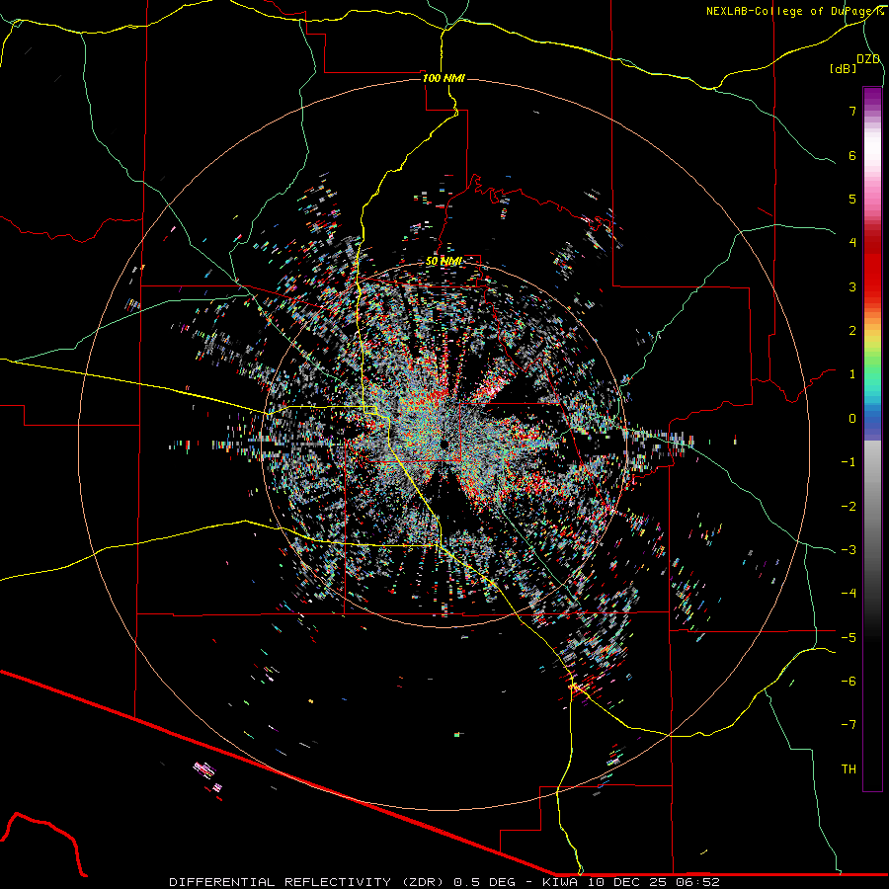The width and height of the screenshot is (889, 889).
Task: Click the 7 value on the color scale
Action: (852, 111)
